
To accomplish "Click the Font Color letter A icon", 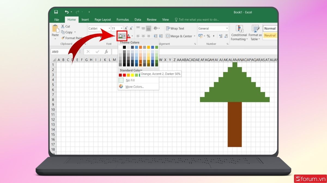I will coord(128,36).
